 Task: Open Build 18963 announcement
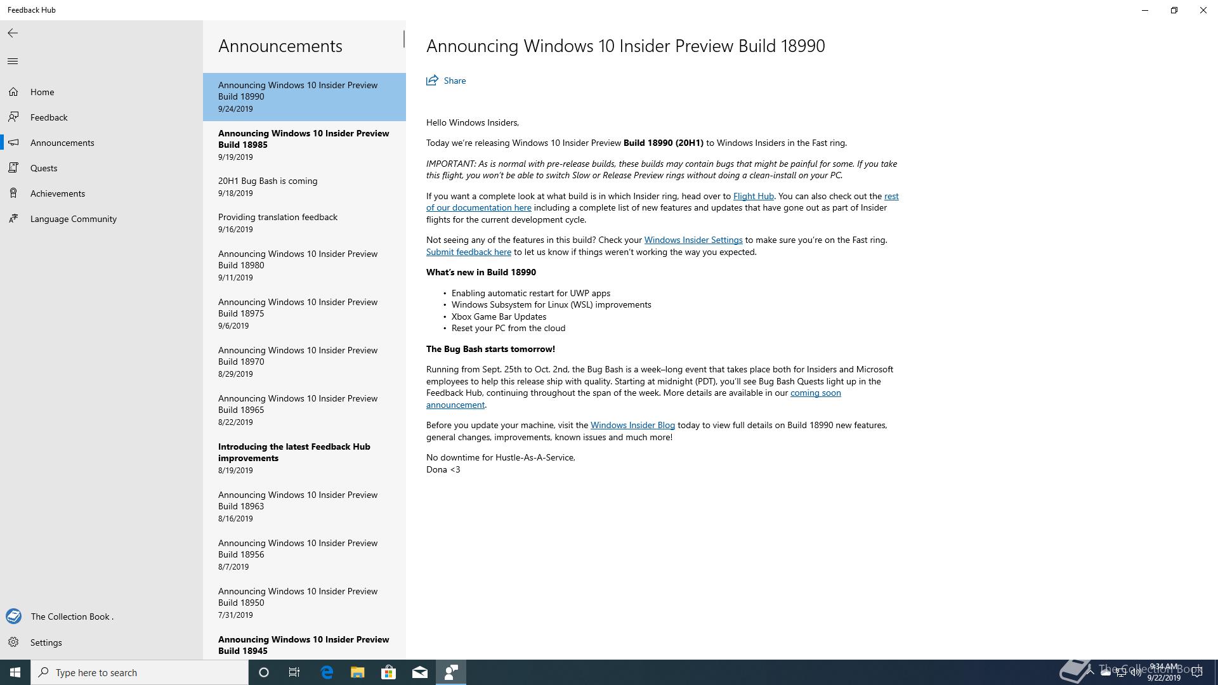pyautogui.click(x=304, y=506)
